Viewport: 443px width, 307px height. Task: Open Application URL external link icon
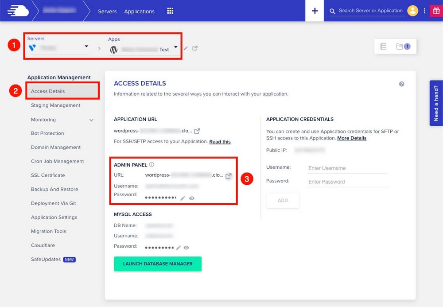[x=197, y=131]
